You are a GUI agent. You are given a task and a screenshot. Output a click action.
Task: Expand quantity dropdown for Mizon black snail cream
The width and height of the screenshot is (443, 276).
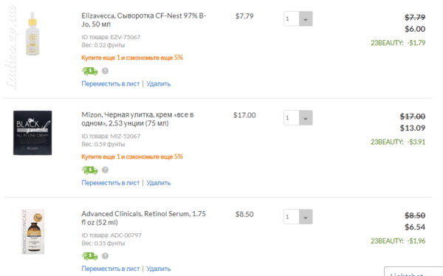[298, 118]
